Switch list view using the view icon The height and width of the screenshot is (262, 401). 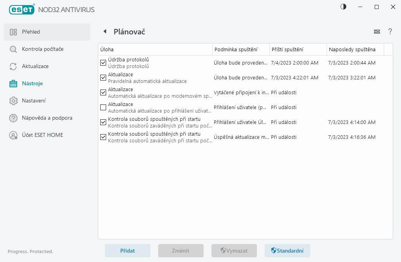(x=377, y=32)
